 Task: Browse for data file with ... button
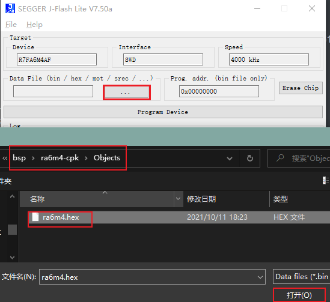tap(126, 92)
